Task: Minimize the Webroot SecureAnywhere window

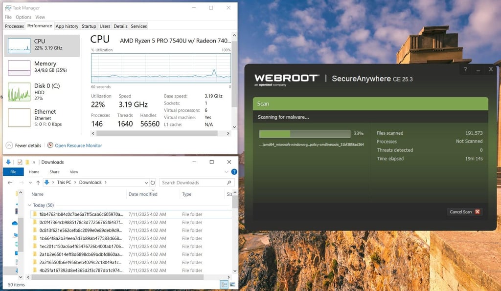Action: (478, 69)
